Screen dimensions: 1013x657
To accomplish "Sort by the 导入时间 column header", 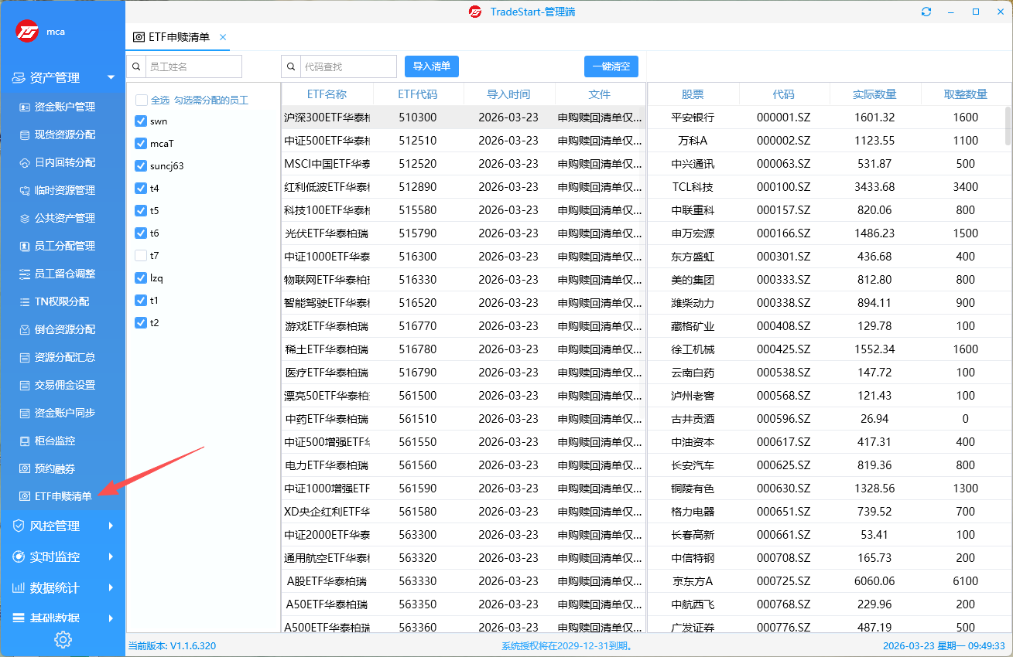I will 508,94.
